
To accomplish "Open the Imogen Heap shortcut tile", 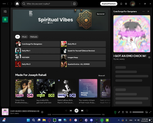I will [83, 58].
